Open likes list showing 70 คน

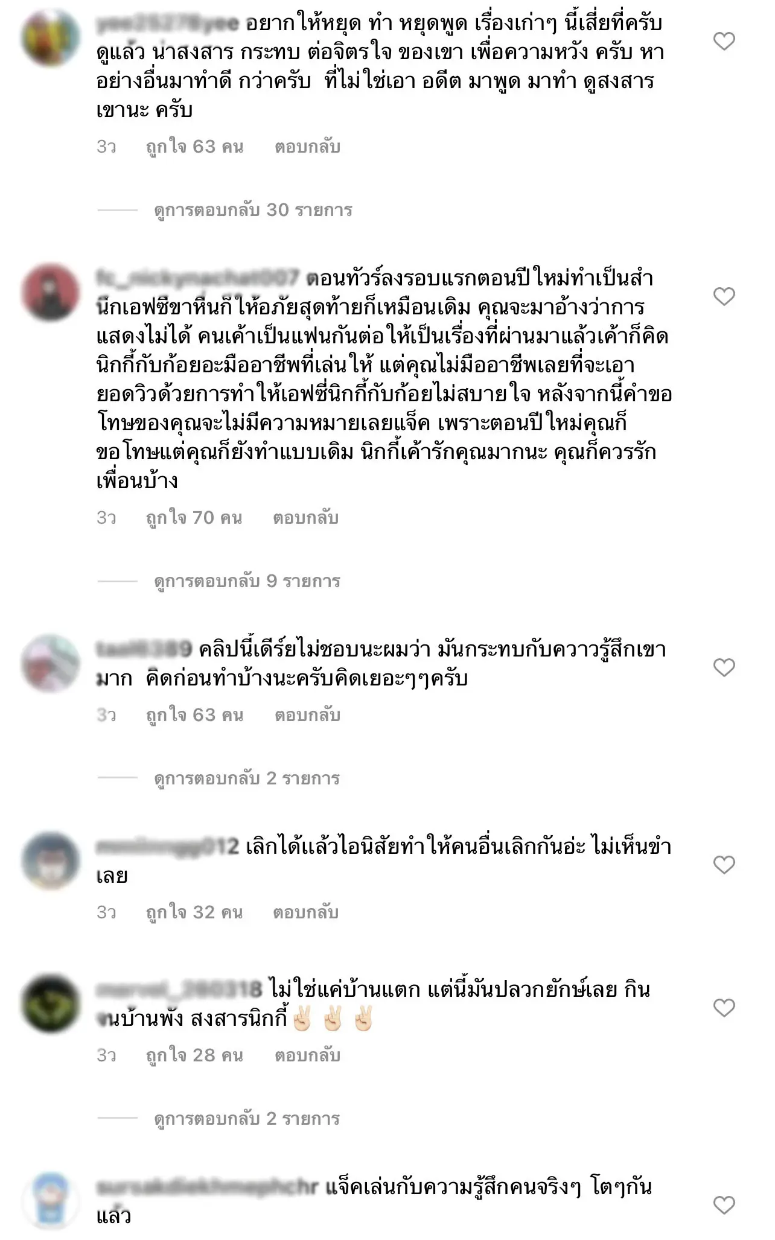194,518
